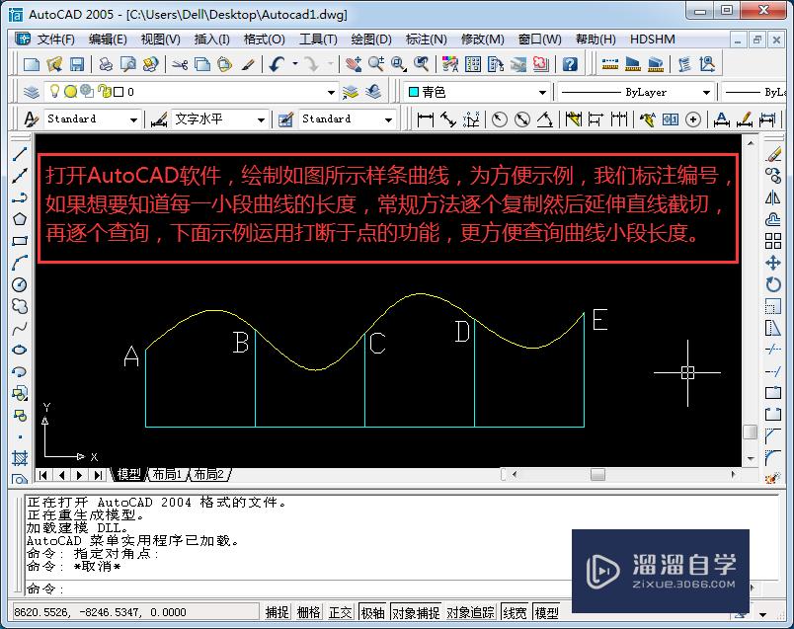Expand the ByLayer linetype dropdown
794x629 pixels.
[x=709, y=91]
